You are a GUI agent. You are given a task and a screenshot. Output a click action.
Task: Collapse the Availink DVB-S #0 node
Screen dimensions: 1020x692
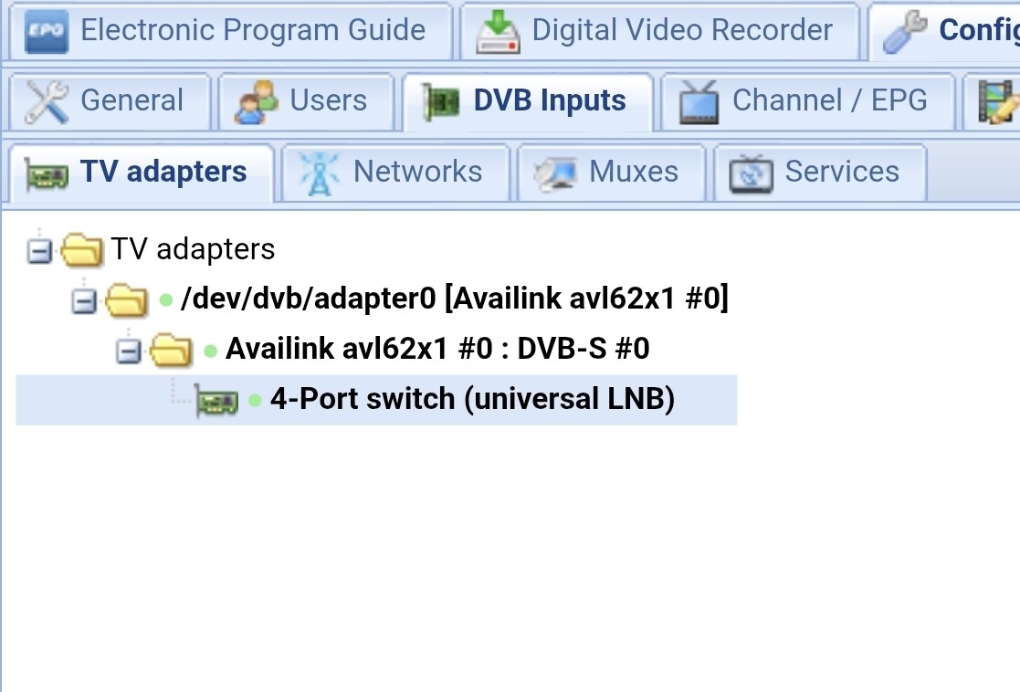click(x=128, y=351)
